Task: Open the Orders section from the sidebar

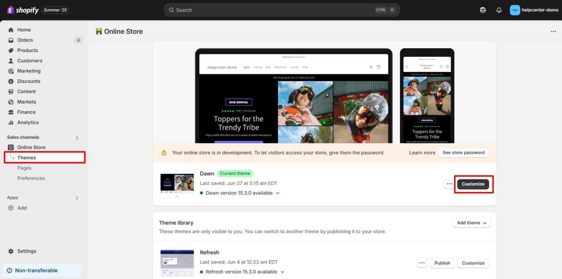Action: (x=25, y=40)
